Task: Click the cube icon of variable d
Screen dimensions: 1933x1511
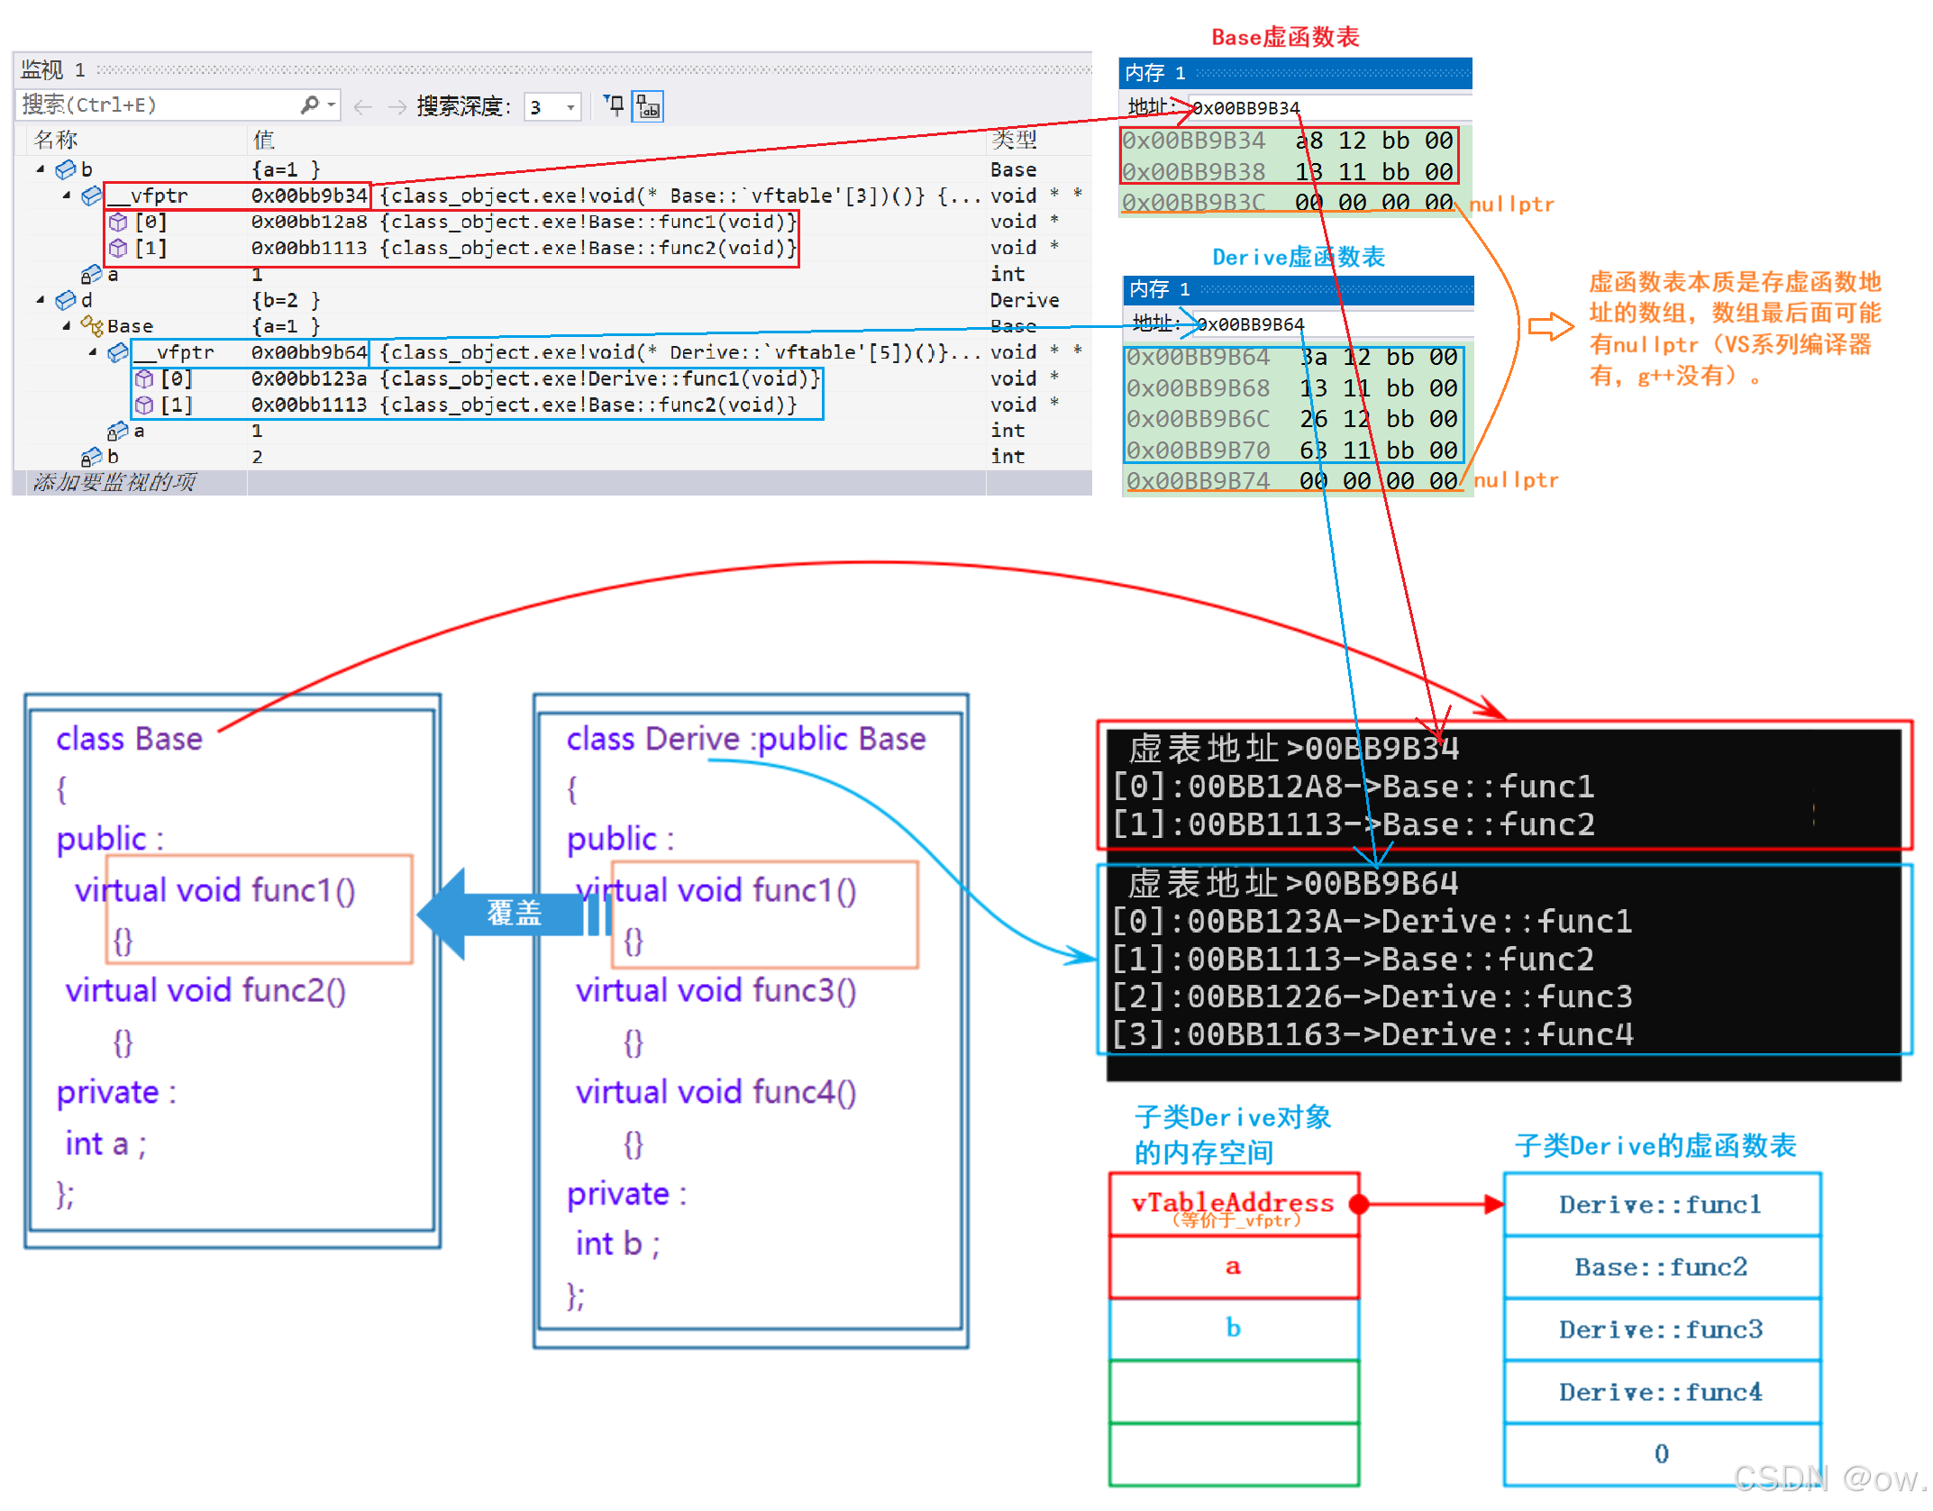Action: (66, 300)
